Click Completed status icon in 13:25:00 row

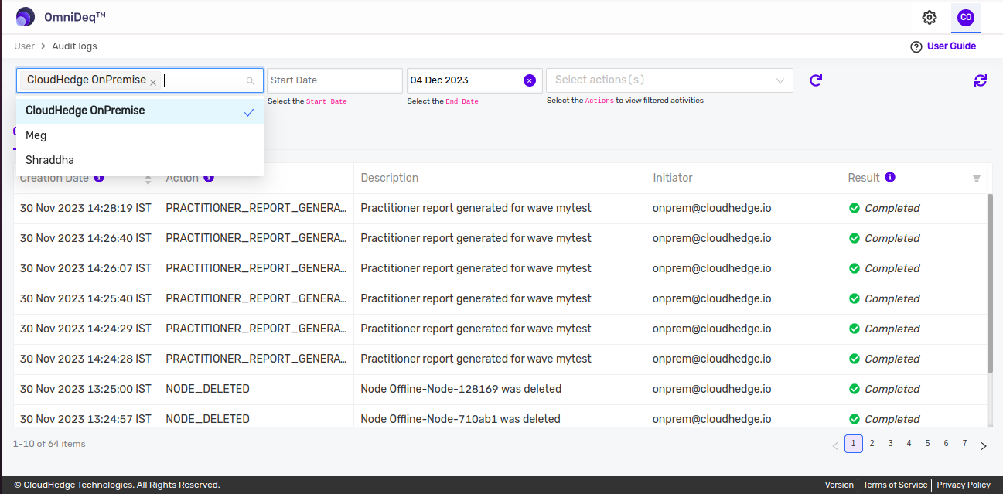pyautogui.click(x=855, y=389)
